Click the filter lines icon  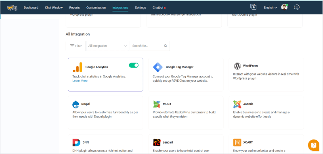pos(72,46)
